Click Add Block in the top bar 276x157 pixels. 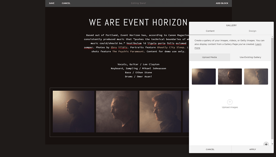222,3
